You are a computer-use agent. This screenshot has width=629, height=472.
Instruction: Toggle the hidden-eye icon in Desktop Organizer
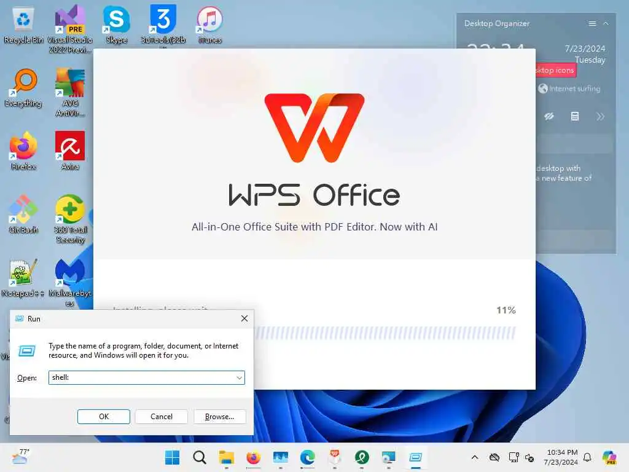click(x=549, y=116)
